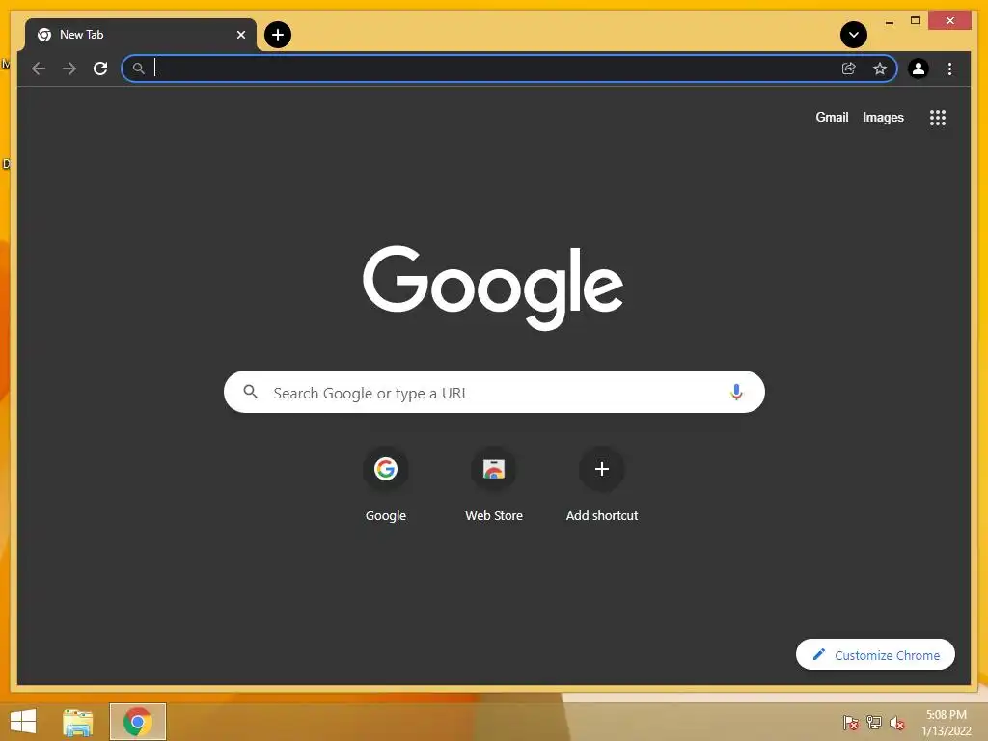Select the New Tab tab
Viewport: 988px width, 741px height.
141,35
